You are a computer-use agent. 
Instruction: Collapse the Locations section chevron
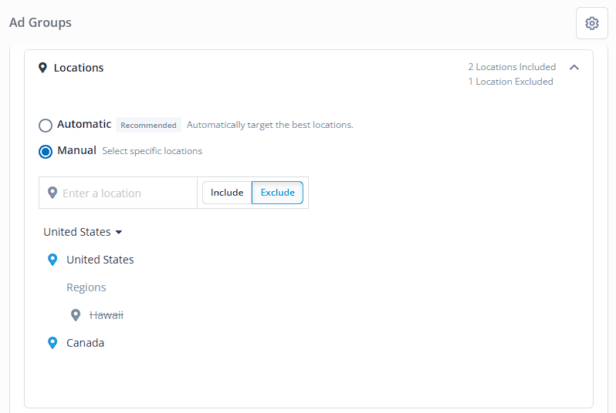(574, 68)
